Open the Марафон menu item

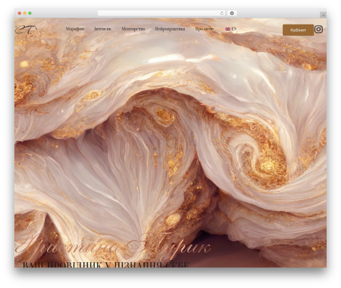pos(75,29)
